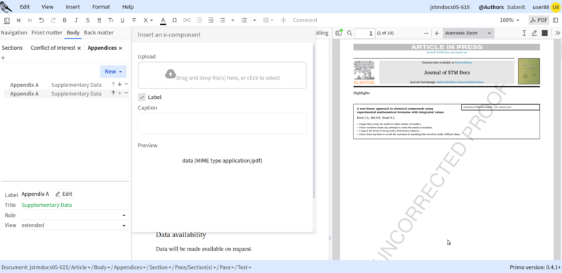This screenshot has width=562, height=273.
Task: Open Automatic Zoom PDF dropdown
Action: point(469,33)
